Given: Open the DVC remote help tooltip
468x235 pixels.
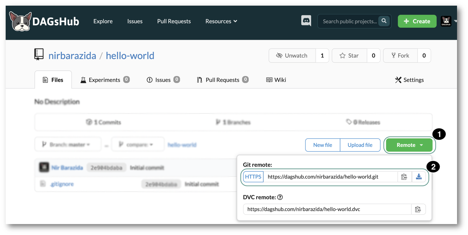Looking at the screenshot, I should pyautogui.click(x=280, y=197).
